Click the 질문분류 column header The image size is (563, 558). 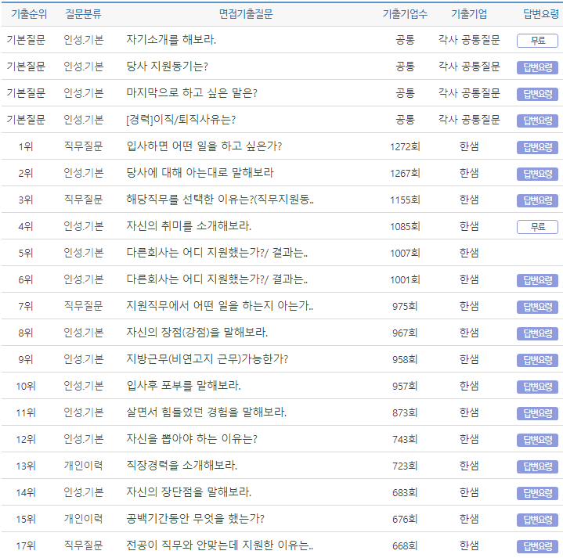pyautogui.click(x=83, y=14)
